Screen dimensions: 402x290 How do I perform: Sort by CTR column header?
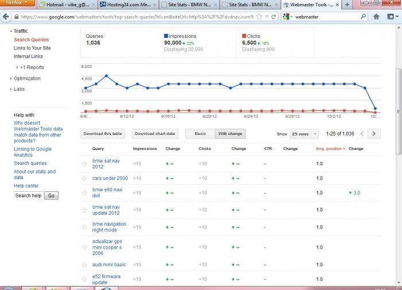[x=268, y=149]
